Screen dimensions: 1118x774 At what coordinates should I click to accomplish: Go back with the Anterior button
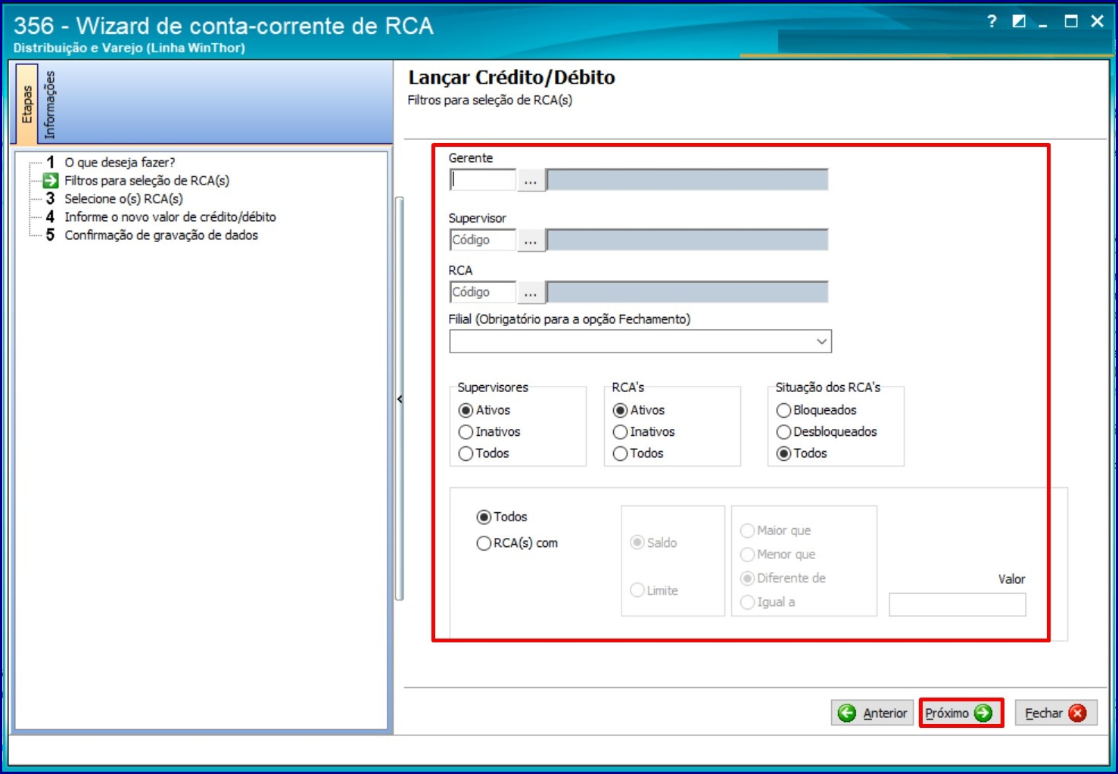872,713
